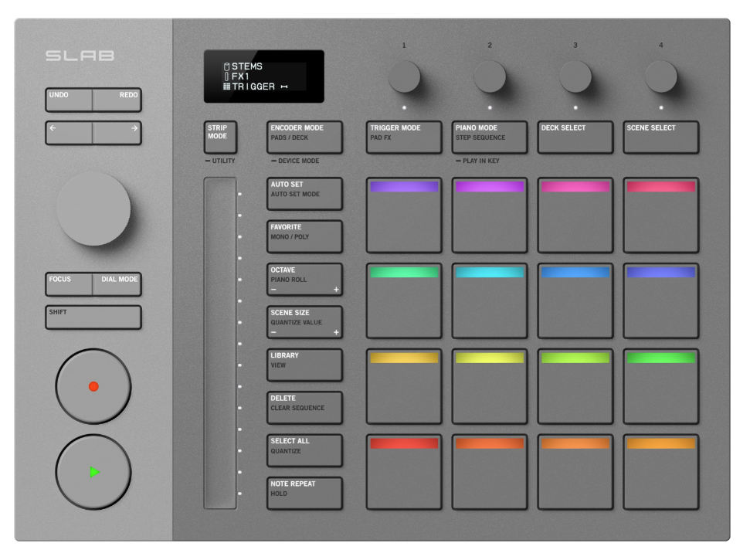Click the green play button
Viewport: 750px width, 560px height.
[93, 472]
